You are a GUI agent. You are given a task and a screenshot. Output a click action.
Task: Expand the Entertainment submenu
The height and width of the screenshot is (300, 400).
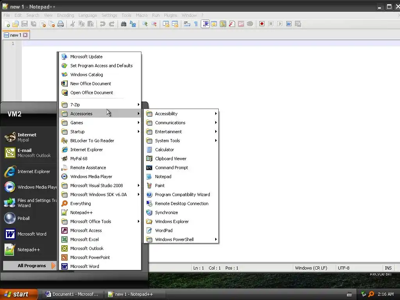coord(181,132)
